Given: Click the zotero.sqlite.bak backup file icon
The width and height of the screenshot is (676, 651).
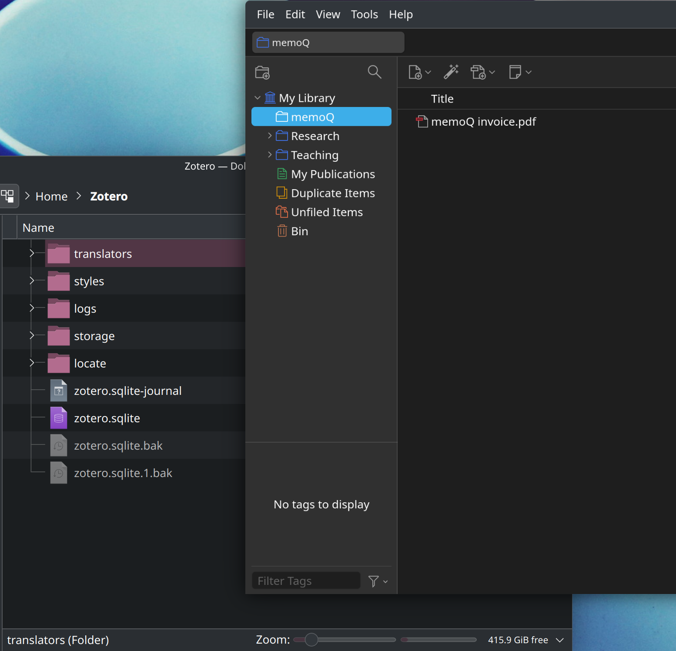Looking at the screenshot, I should pos(59,445).
